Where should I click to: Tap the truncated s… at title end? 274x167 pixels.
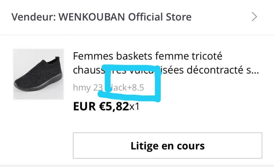[x=253, y=70]
